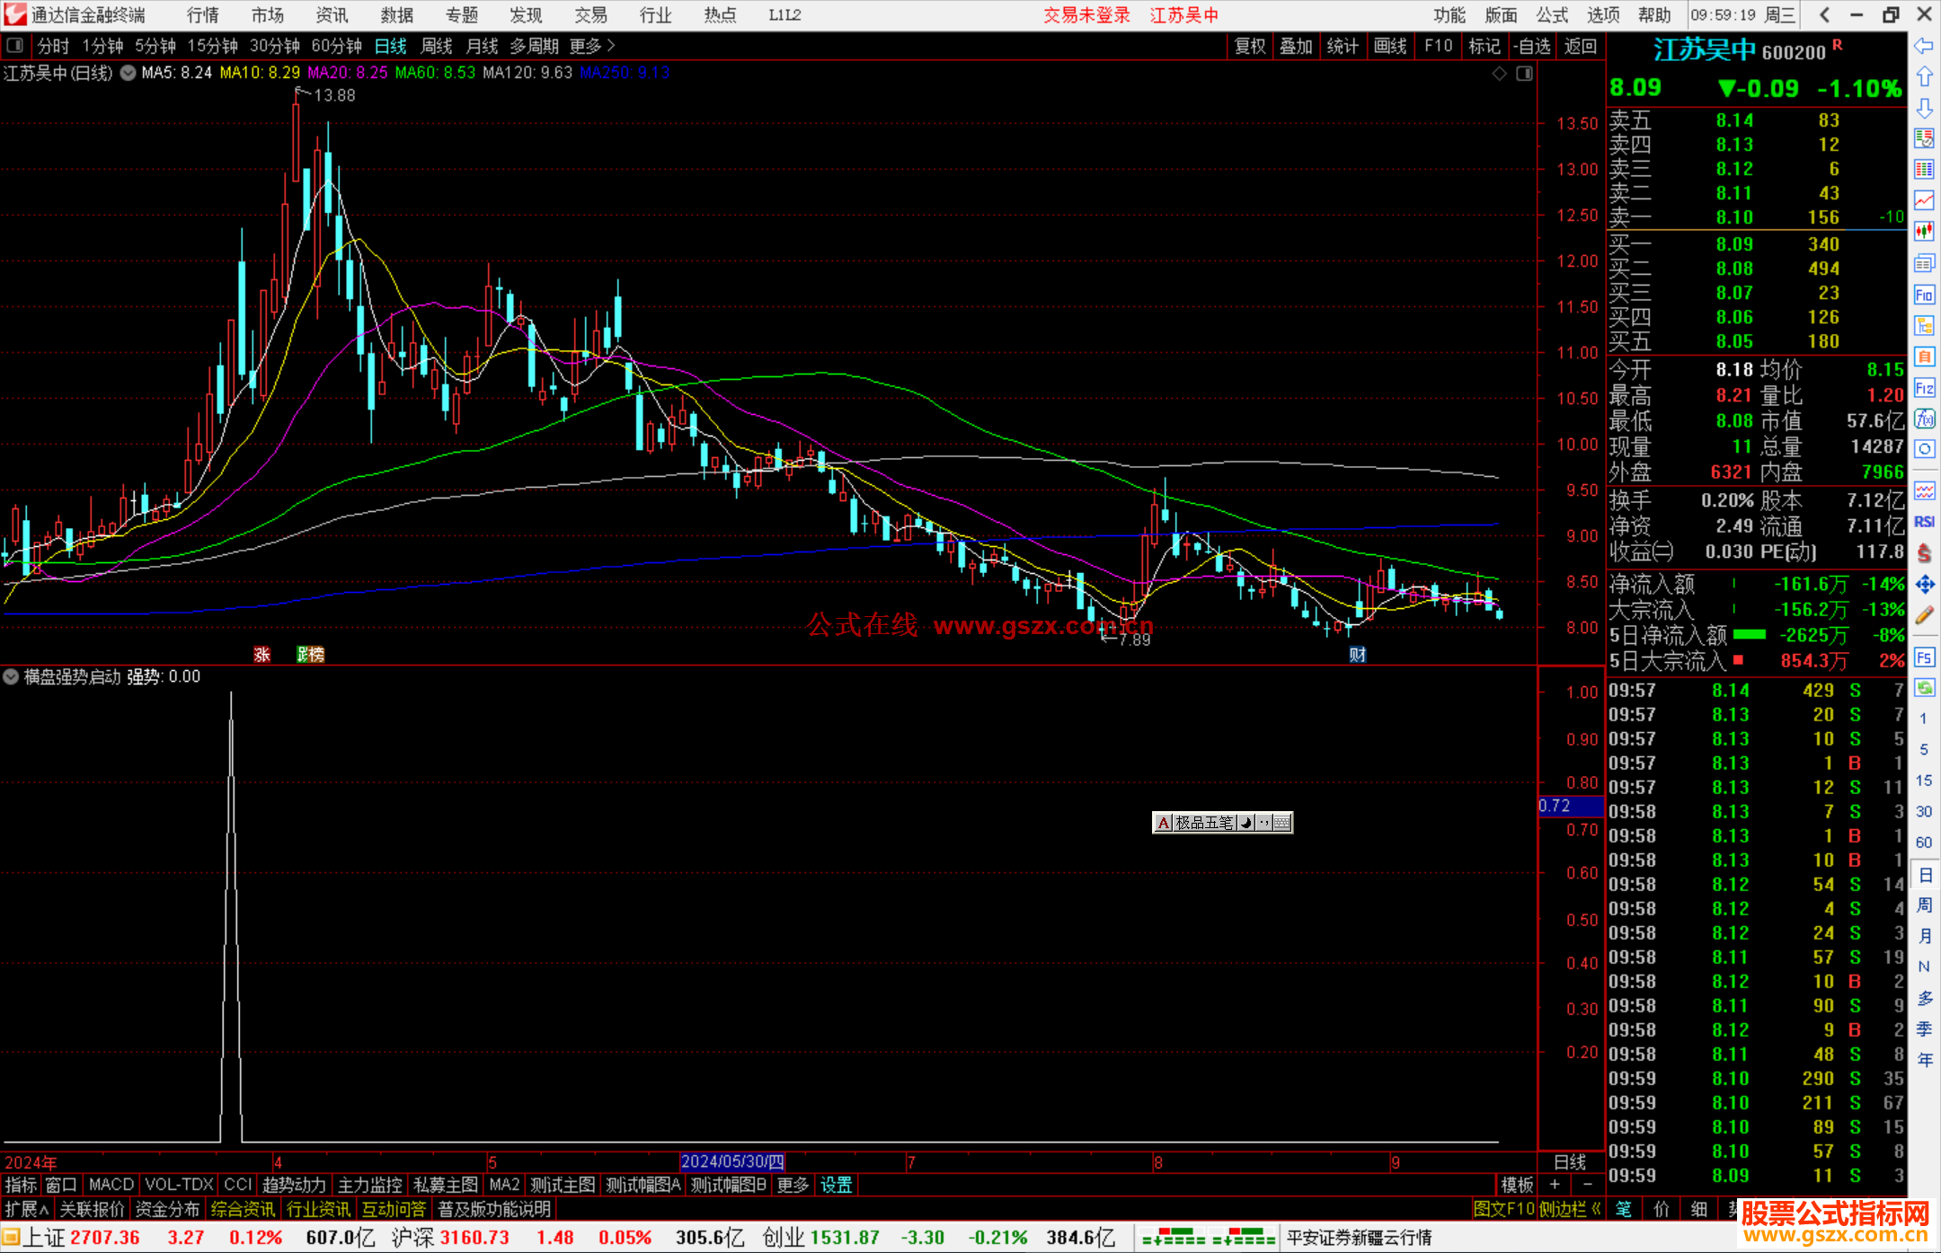Click the four-way move arrows icon
Image resolution: width=1941 pixels, height=1253 pixels.
1924,585
